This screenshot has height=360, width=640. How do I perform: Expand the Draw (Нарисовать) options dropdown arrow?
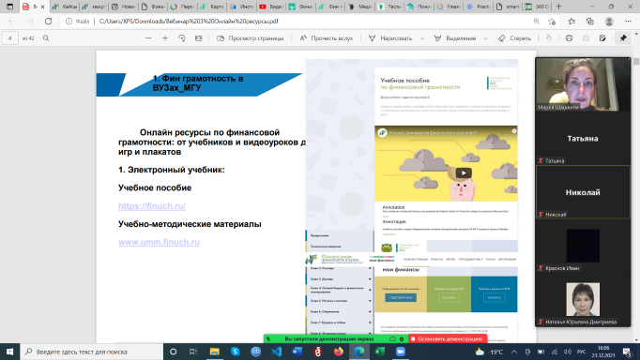[422, 38]
